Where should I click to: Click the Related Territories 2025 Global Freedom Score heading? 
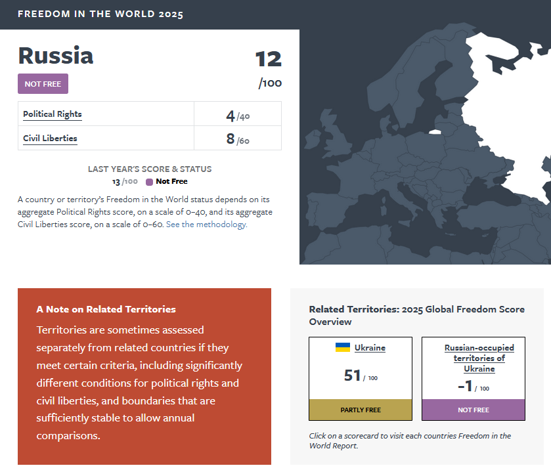[417, 315]
